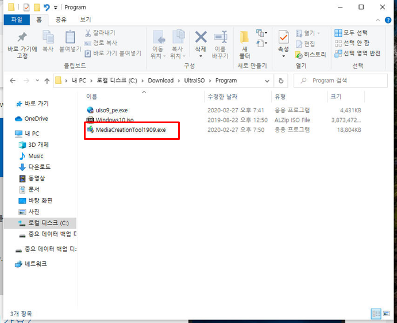The height and width of the screenshot is (323, 397).
Task: Switch to the View (보기) tab
Action: click(86, 20)
